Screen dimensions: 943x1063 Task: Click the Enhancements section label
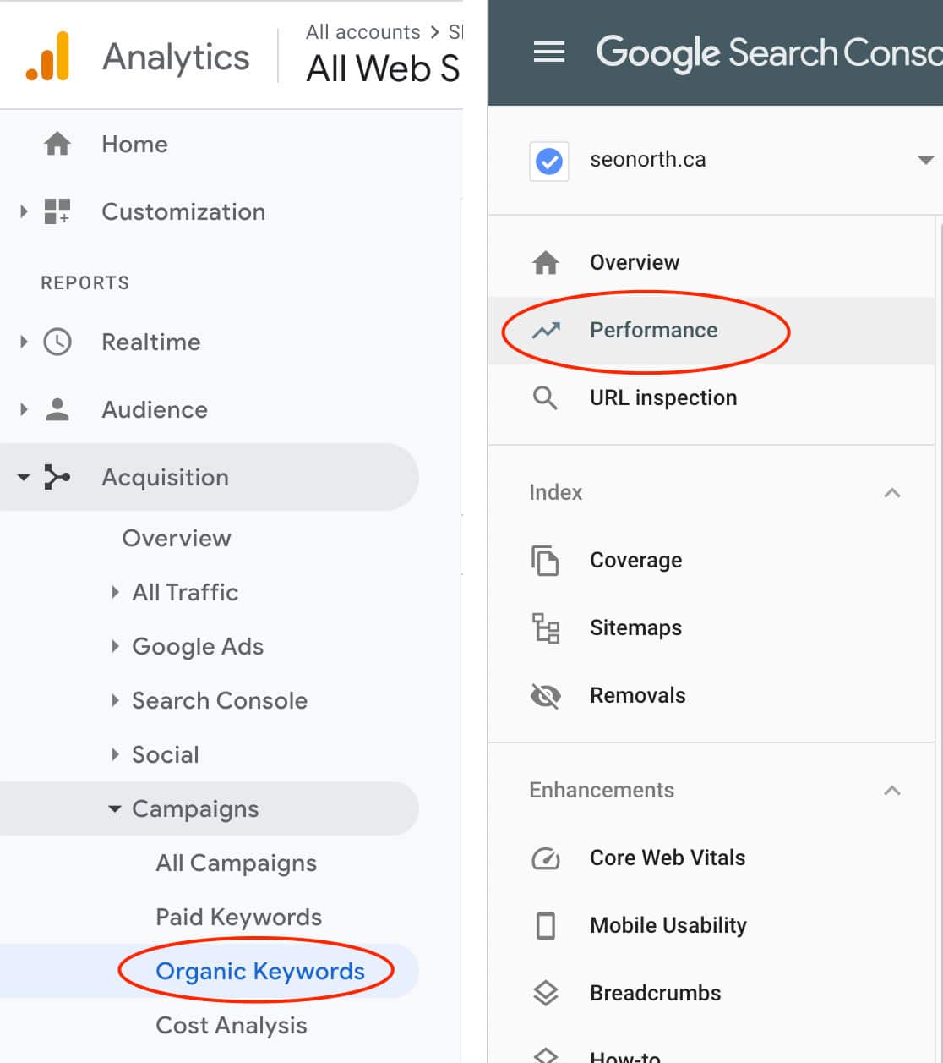pyautogui.click(x=602, y=790)
